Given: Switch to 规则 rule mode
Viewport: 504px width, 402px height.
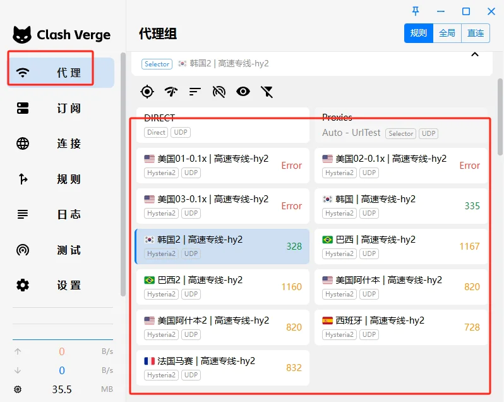Looking at the screenshot, I should click(419, 33).
